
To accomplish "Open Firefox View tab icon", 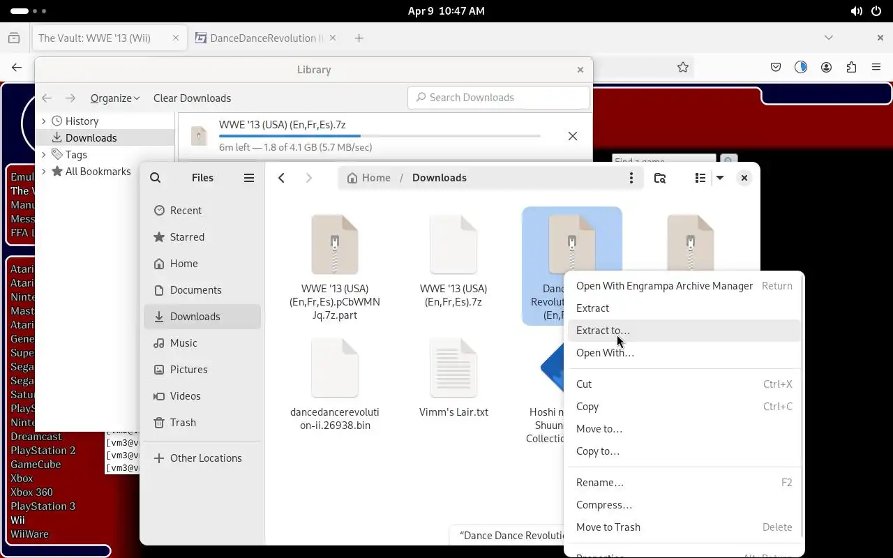I will (14, 38).
